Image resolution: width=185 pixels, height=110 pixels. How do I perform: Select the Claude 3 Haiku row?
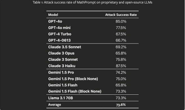(x=92, y=66)
